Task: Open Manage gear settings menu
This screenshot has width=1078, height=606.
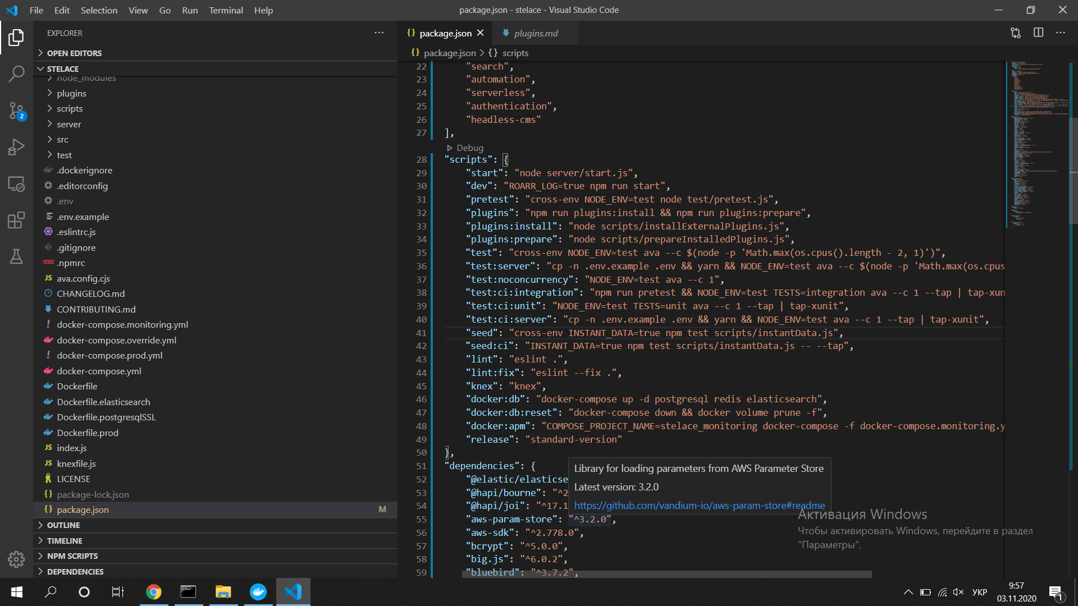Action: (16, 559)
